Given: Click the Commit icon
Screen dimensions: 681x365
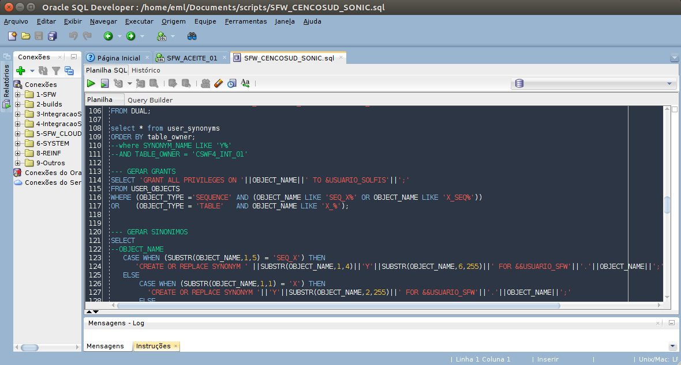Looking at the screenshot, I should 173,83.
